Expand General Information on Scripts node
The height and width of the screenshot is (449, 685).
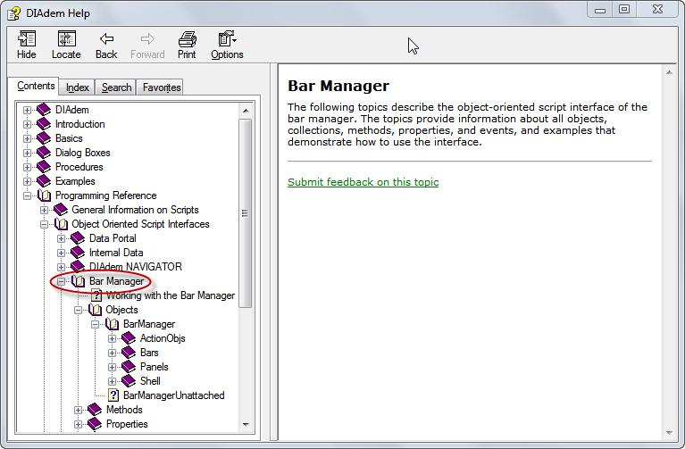point(44,210)
